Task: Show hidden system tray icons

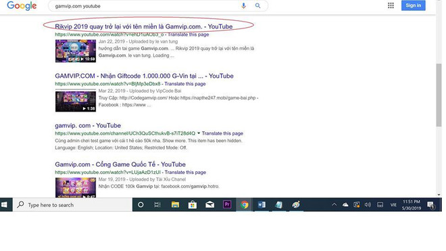Action: (x=334, y=204)
